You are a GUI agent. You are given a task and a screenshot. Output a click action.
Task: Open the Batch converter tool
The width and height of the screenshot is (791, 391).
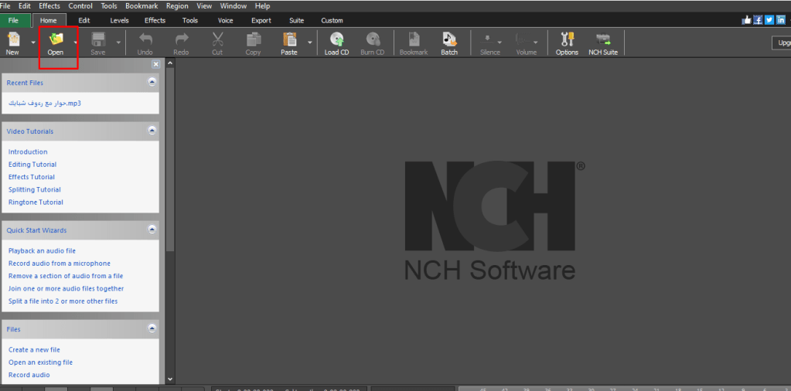[x=449, y=40]
